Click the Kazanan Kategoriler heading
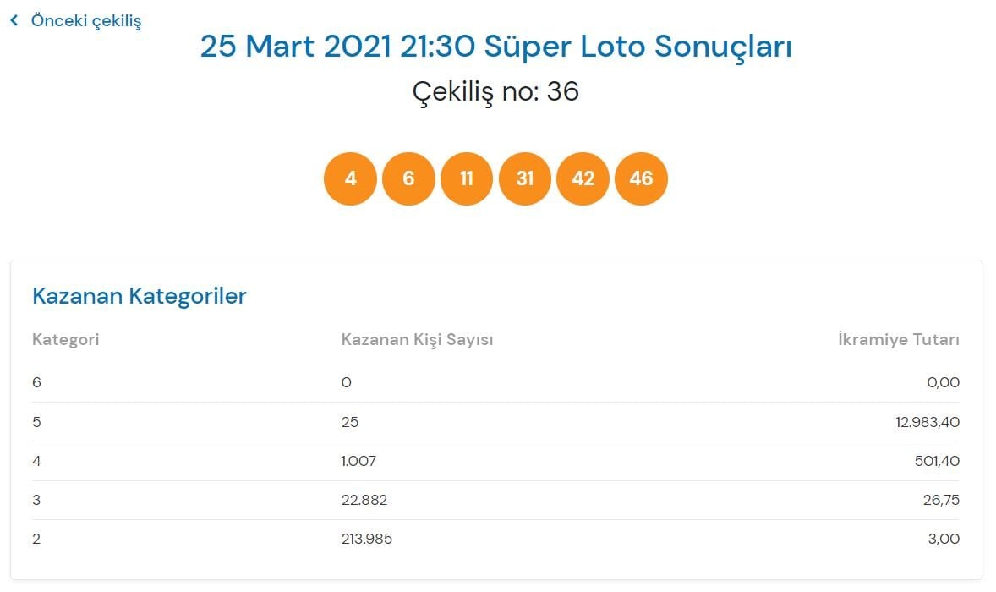This screenshot has height=592, width=996. [139, 296]
